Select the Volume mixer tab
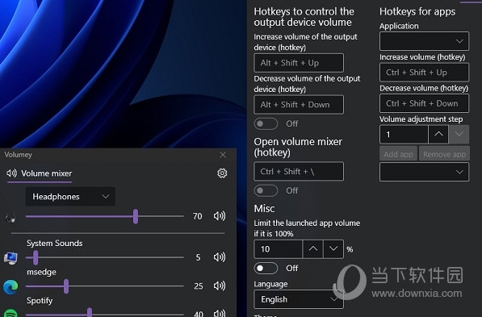This screenshot has width=482, height=317. point(40,173)
